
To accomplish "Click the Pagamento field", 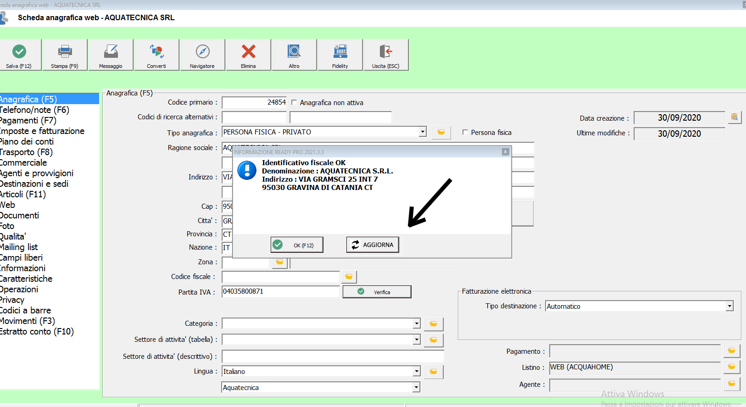I will point(635,351).
